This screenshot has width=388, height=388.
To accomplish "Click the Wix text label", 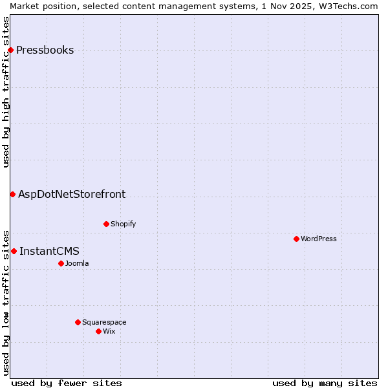I will click(x=109, y=331).
